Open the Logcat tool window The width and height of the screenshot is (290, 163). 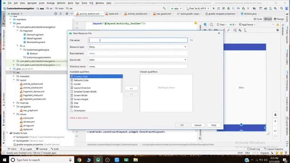pos(26,149)
